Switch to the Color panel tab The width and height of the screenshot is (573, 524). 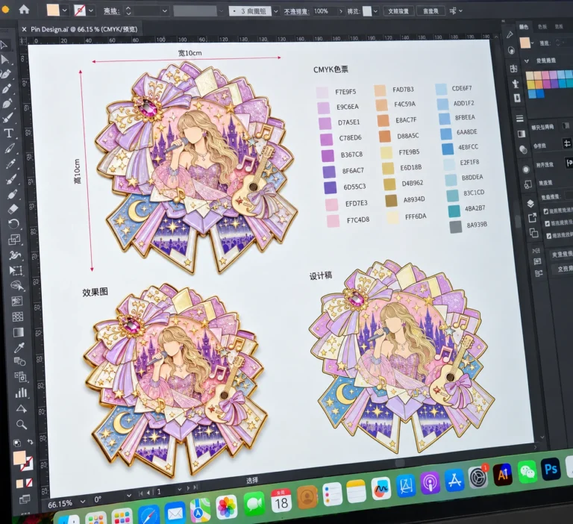click(524, 27)
